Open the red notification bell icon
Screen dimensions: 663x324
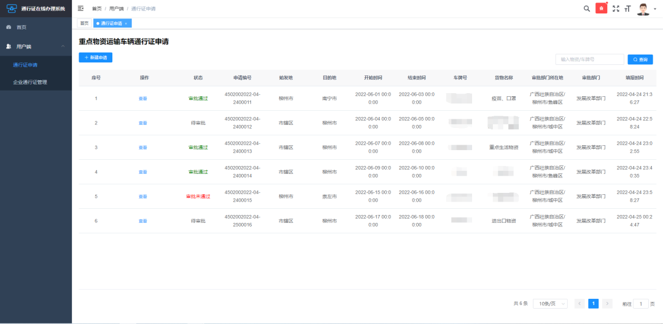click(x=601, y=9)
